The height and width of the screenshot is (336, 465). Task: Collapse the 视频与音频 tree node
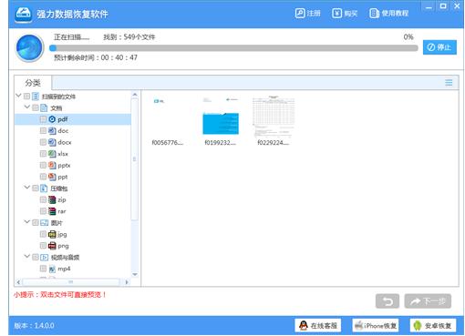tap(27, 257)
